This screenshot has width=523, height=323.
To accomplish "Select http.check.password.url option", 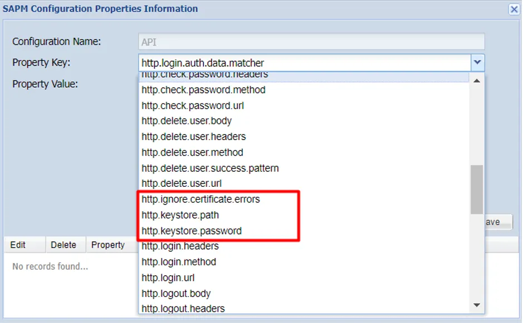I will 304,106.
